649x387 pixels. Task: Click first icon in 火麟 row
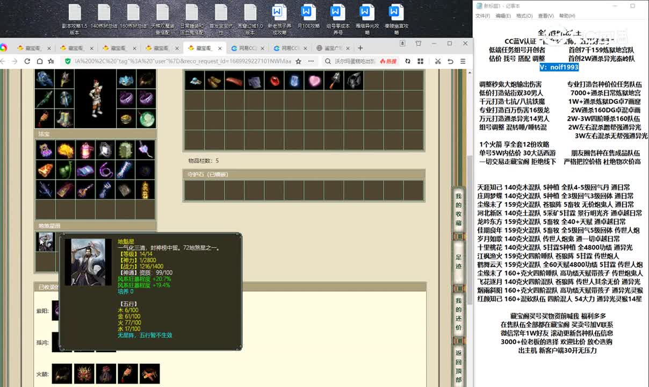click(x=62, y=374)
